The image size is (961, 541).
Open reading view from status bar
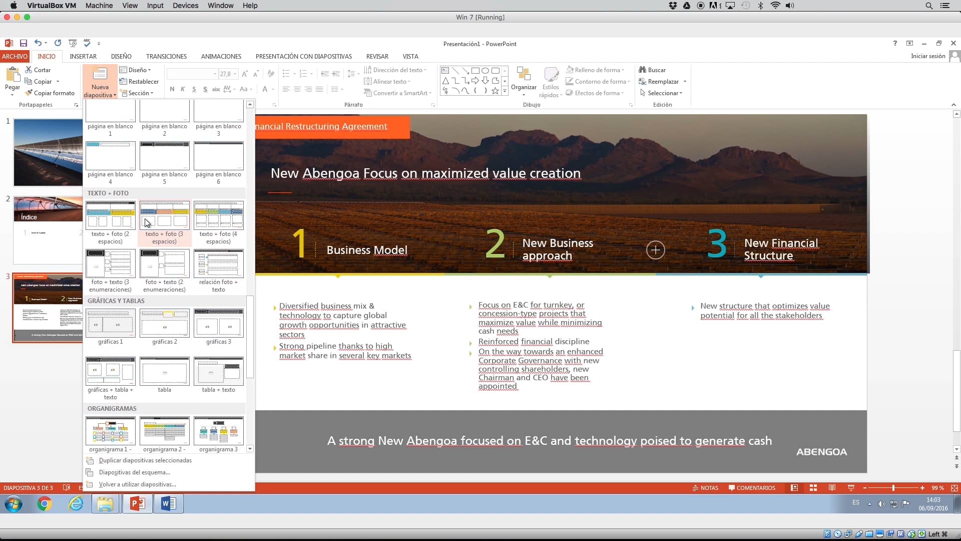(x=832, y=488)
